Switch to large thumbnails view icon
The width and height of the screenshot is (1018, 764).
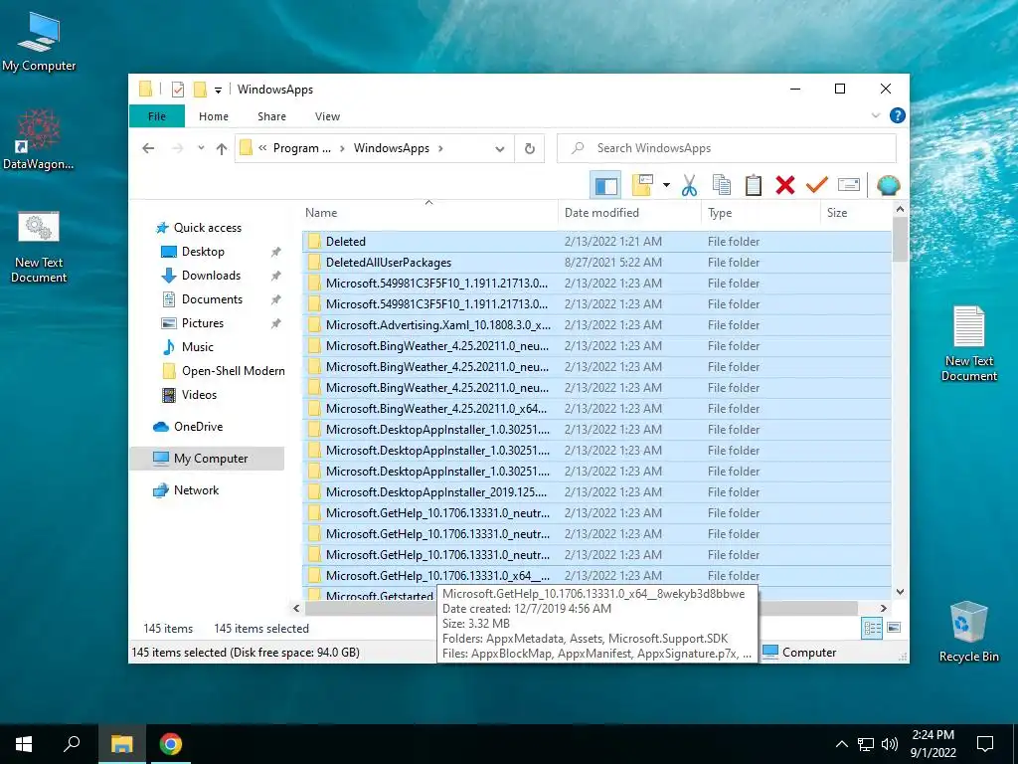[894, 629]
